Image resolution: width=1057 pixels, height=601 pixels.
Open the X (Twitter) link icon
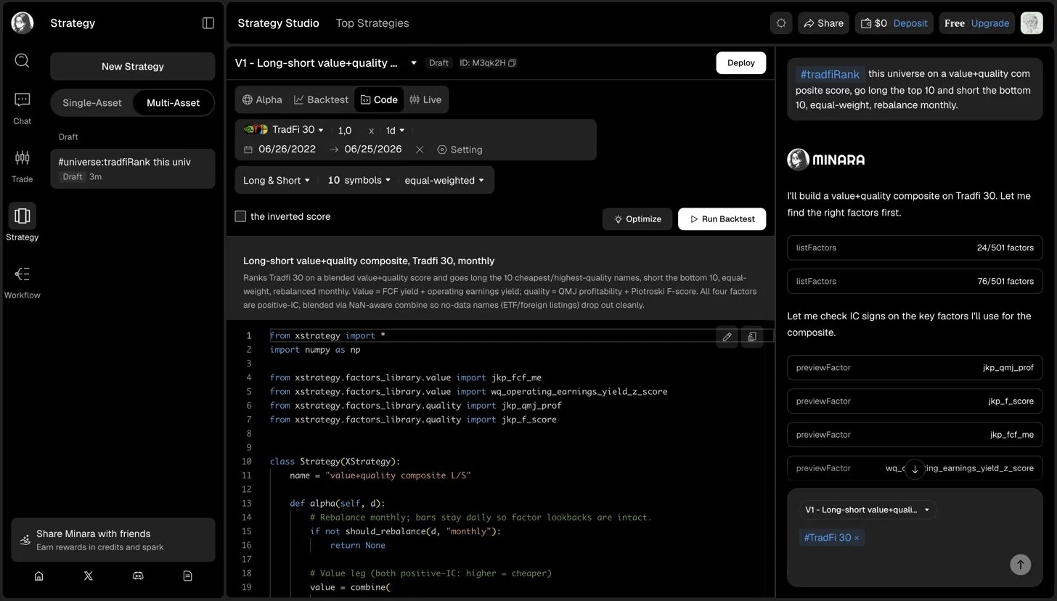(89, 576)
